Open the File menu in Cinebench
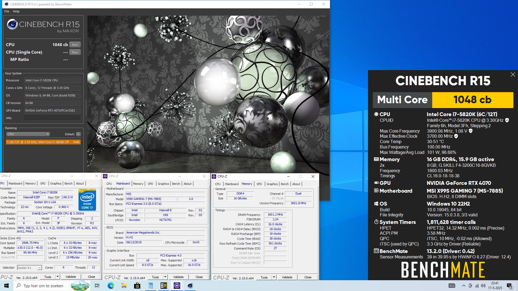This screenshot has height=291, width=518. point(7,11)
